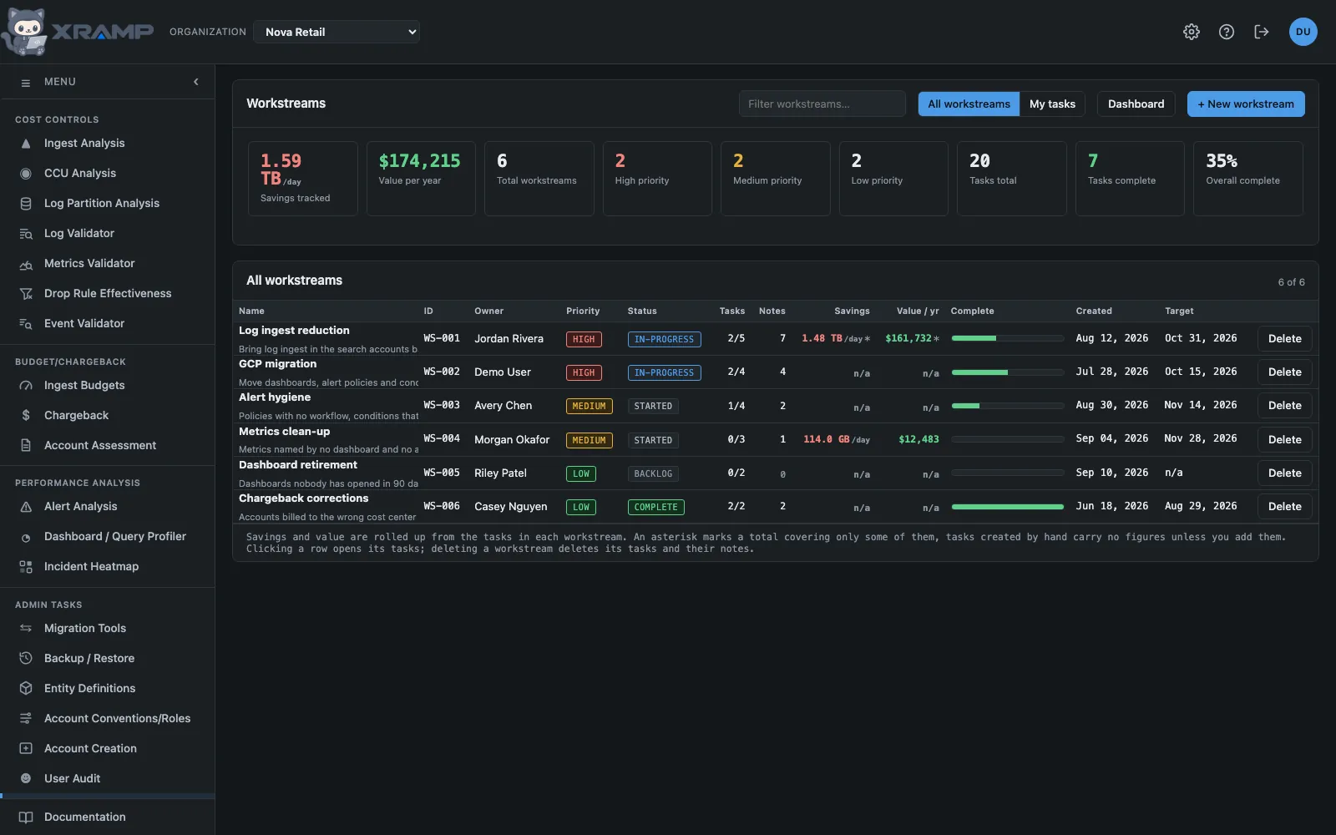Click the logout icon in header
The width and height of the screenshot is (1336, 835).
click(1262, 32)
